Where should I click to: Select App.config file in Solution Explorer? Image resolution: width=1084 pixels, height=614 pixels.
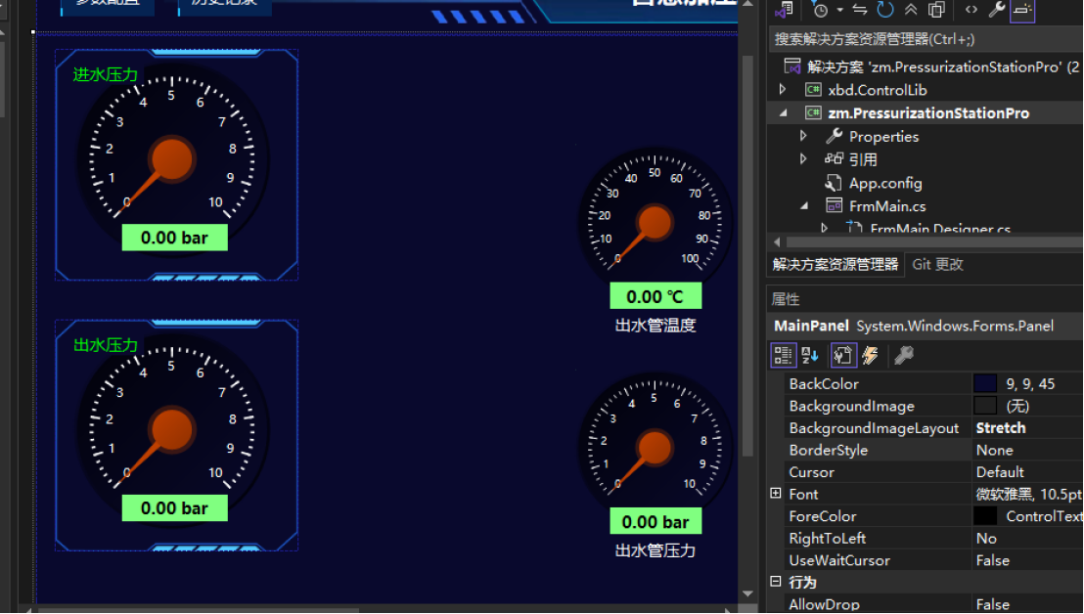point(884,183)
